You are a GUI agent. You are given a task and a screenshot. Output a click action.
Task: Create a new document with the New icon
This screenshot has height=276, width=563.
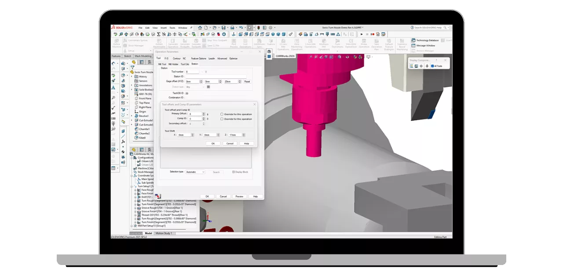click(x=206, y=28)
